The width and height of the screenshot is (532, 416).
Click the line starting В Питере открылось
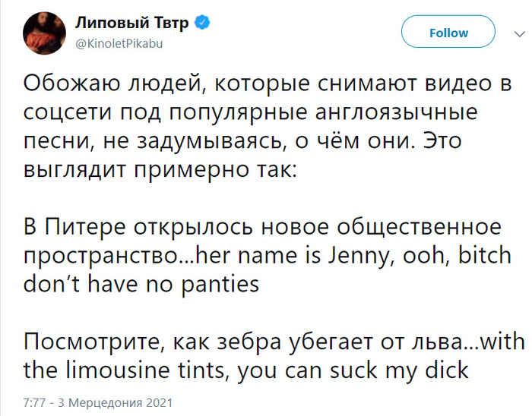(262, 227)
